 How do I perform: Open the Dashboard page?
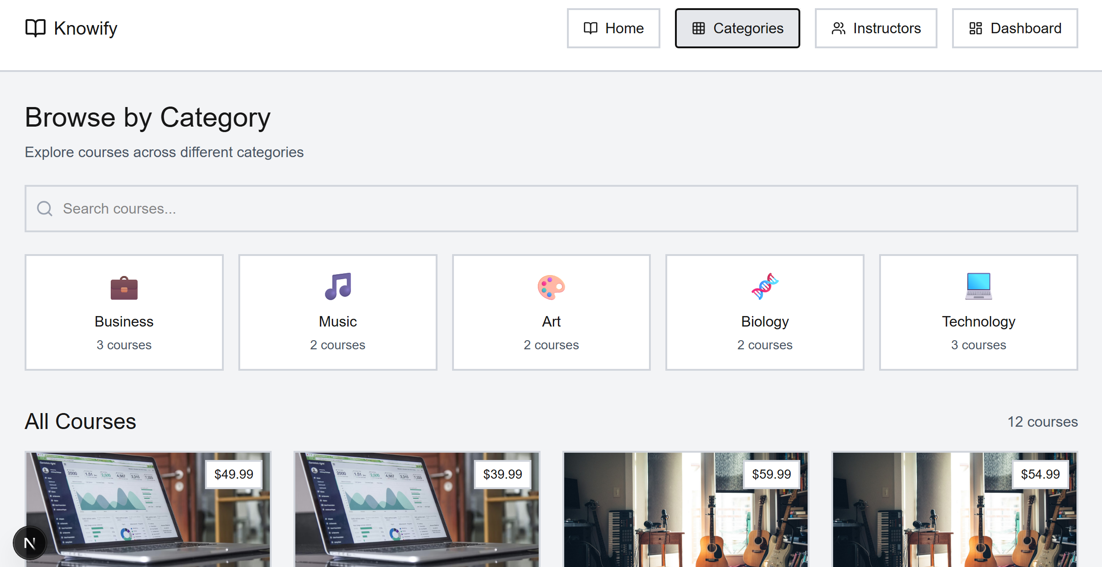[1014, 28]
